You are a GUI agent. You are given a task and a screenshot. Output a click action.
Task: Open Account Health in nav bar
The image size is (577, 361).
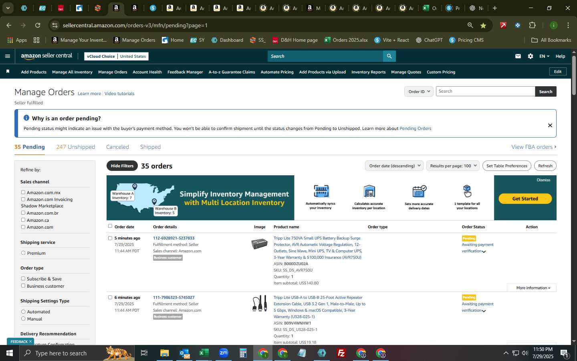click(x=147, y=72)
